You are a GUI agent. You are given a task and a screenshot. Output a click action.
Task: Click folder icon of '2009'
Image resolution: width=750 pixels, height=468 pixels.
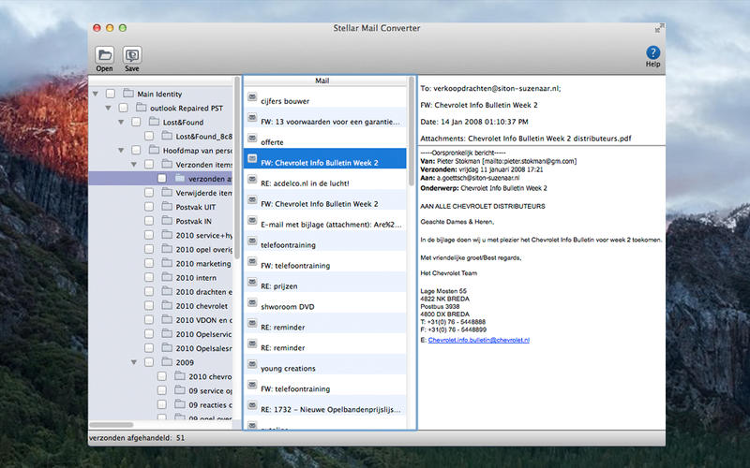pos(167,362)
